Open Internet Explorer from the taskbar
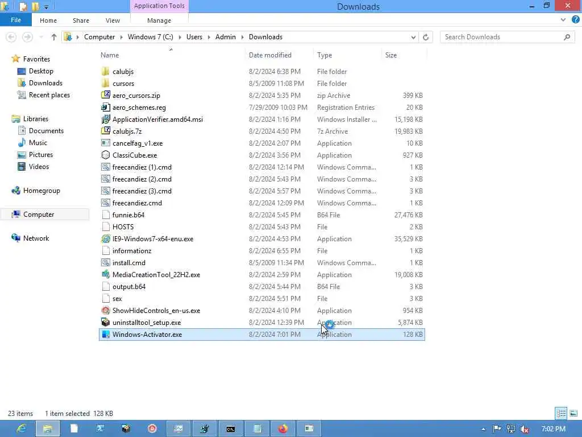582x437 pixels. (x=21, y=428)
